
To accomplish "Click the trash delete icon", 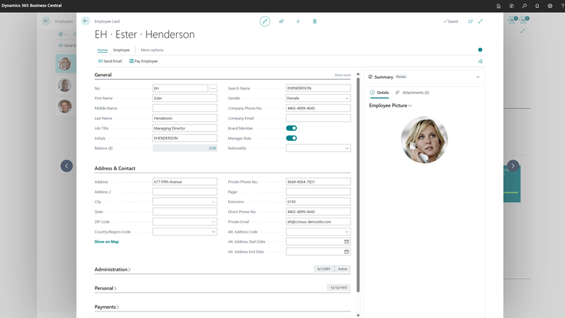I will click(x=314, y=21).
